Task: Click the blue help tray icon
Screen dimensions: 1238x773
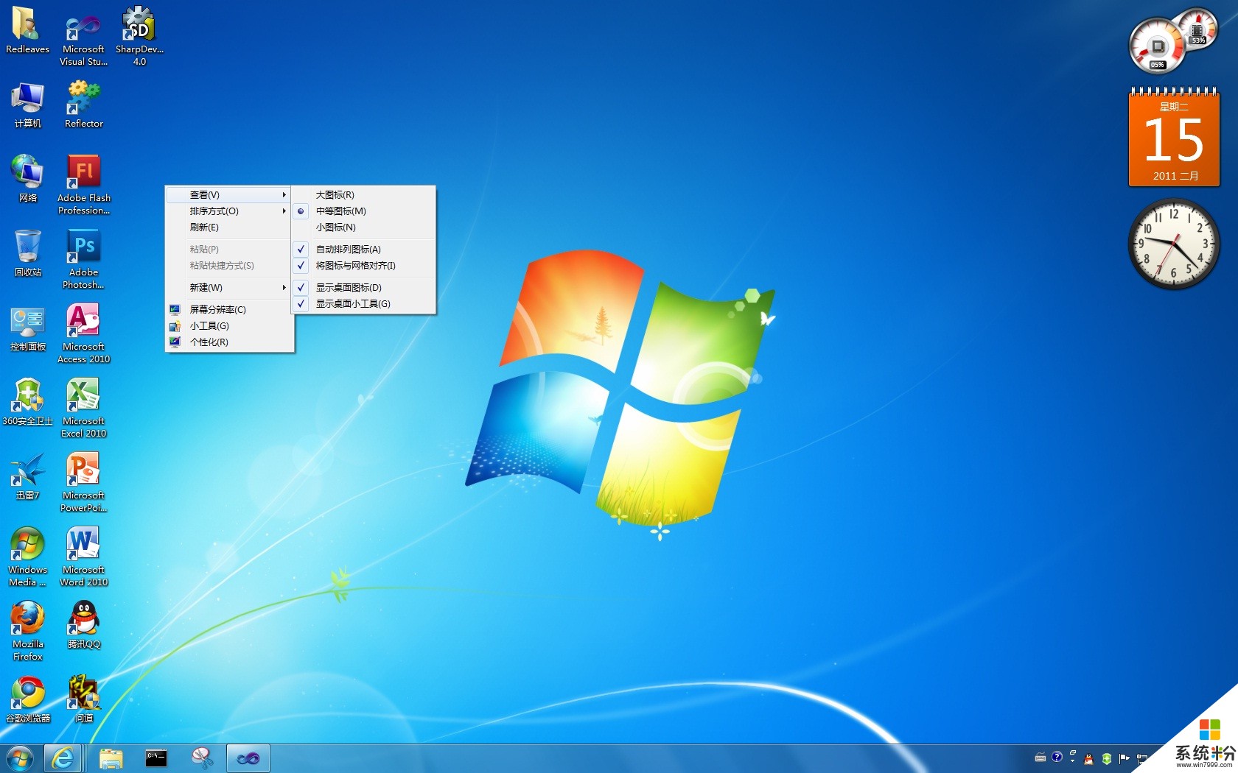Action: point(1057,757)
